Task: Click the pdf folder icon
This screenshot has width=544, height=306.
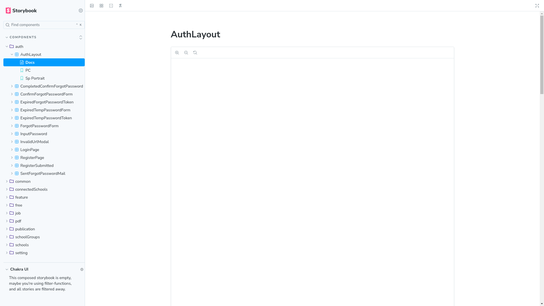Action: 12,221
